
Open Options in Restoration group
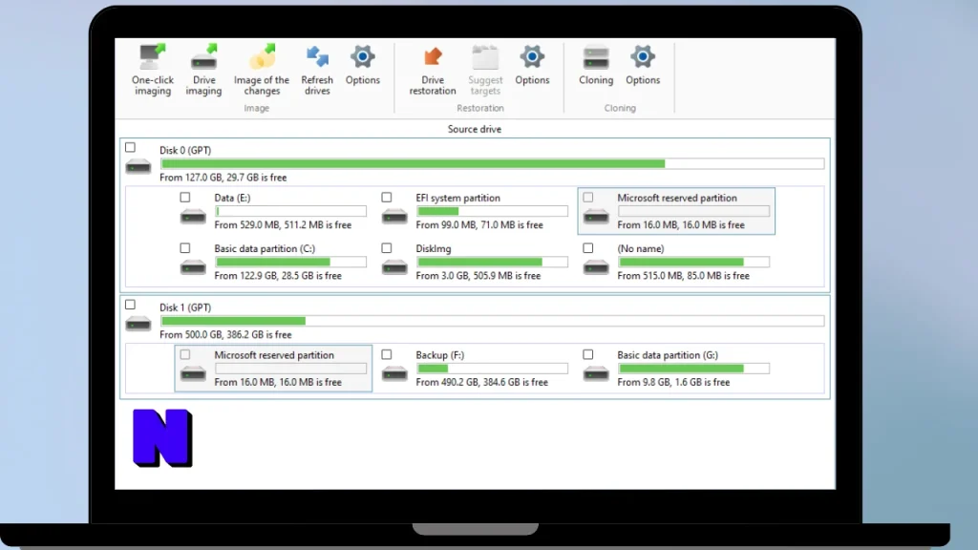(532, 65)
